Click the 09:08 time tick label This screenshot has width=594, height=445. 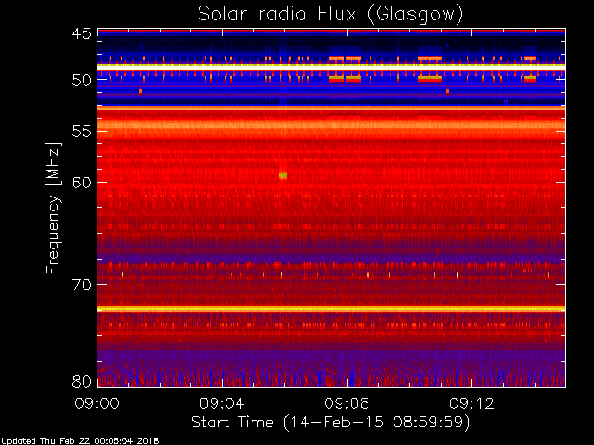pyautogui.click(x=346, y=403)
